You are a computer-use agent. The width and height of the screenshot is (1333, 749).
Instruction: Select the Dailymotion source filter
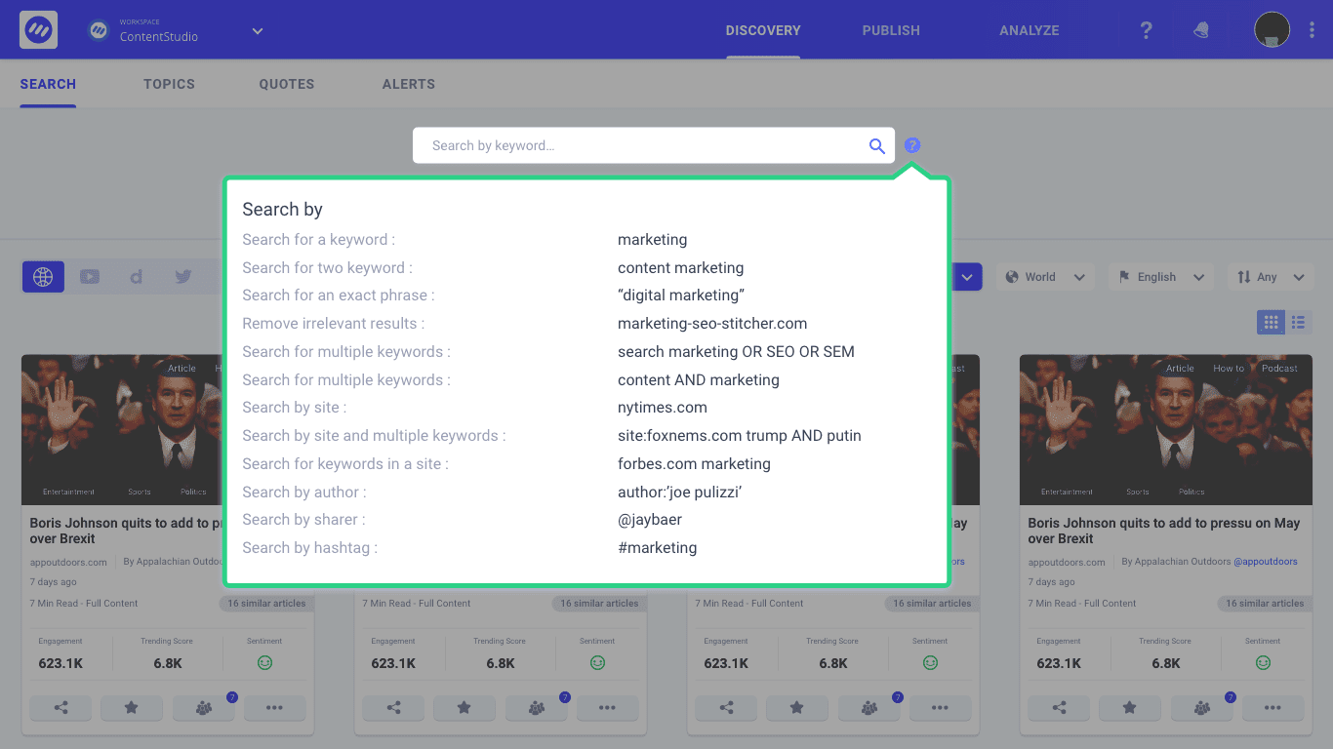pos(136,277)
